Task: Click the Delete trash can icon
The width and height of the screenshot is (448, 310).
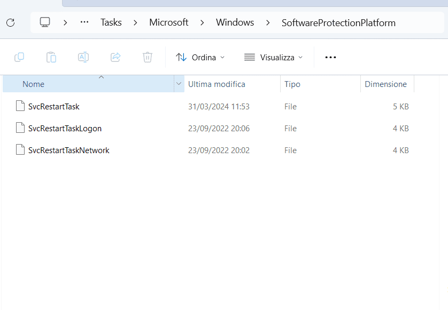Action: click(x=148, y=57)
